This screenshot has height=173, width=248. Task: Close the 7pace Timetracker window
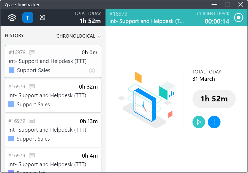click(x=241, y=4)
